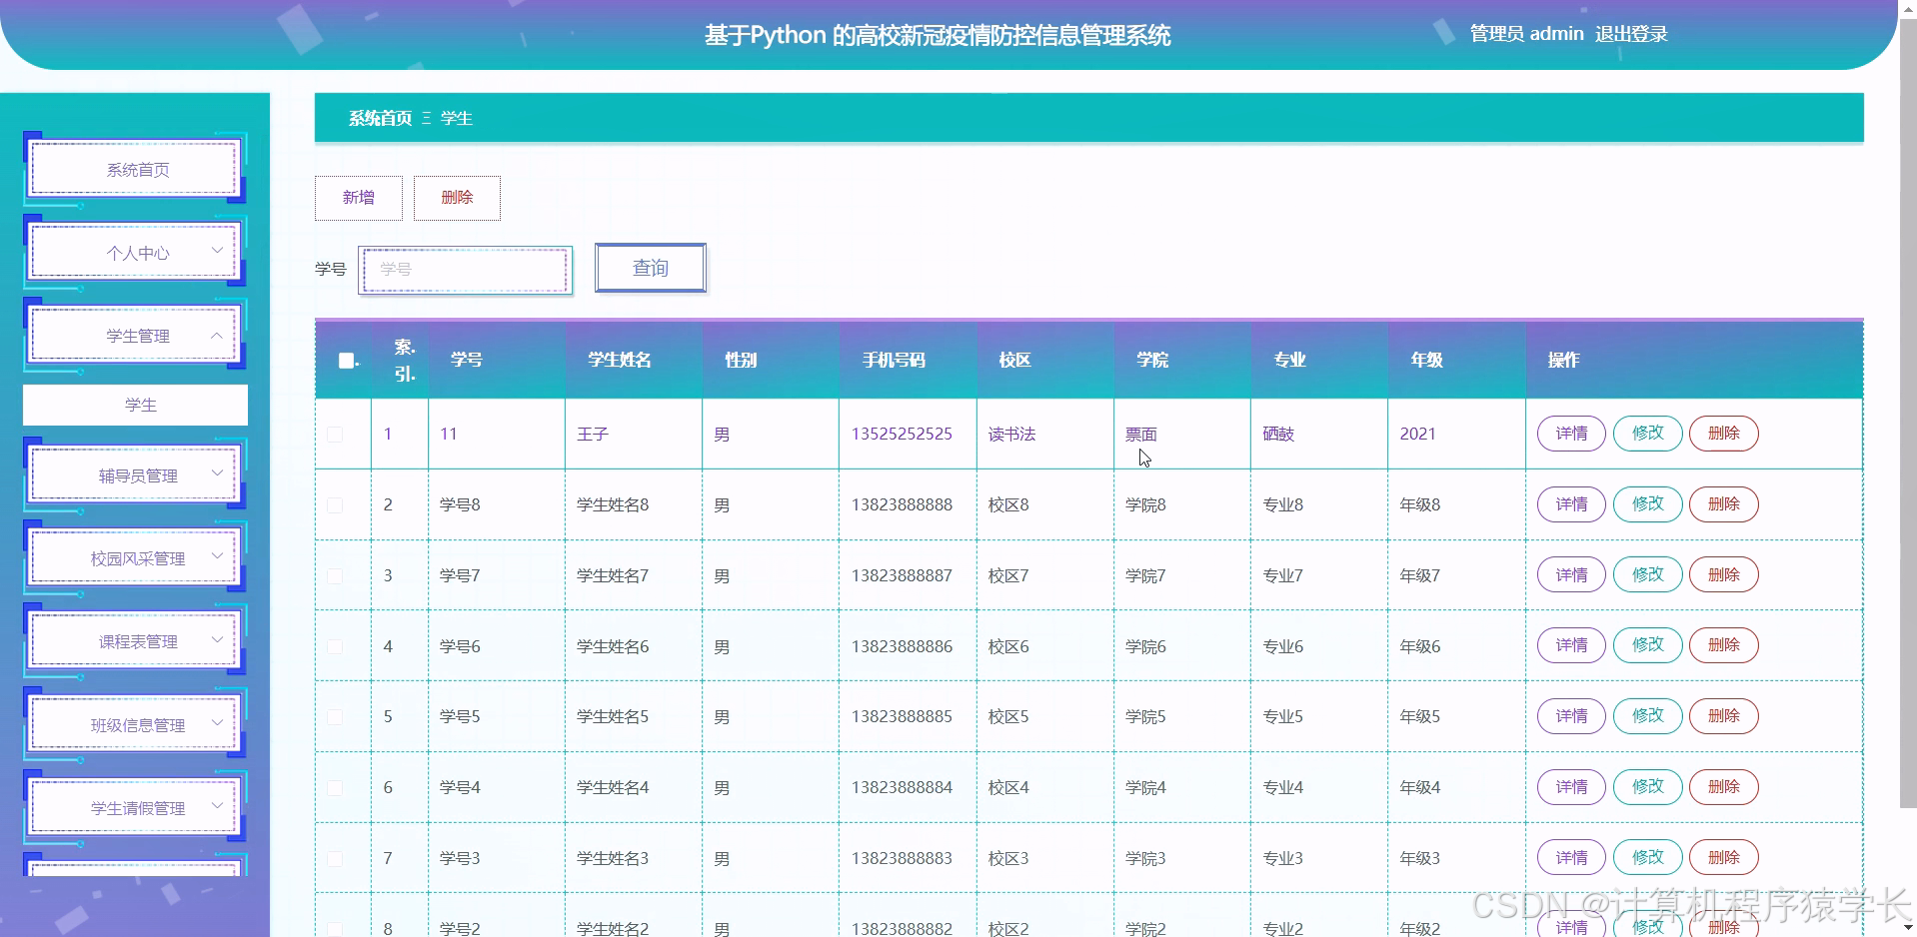Click 修改 for 学生姓名4
Image resolution: width=1917 pixels, height=937 pixels.
click(x=1648, y=787)
